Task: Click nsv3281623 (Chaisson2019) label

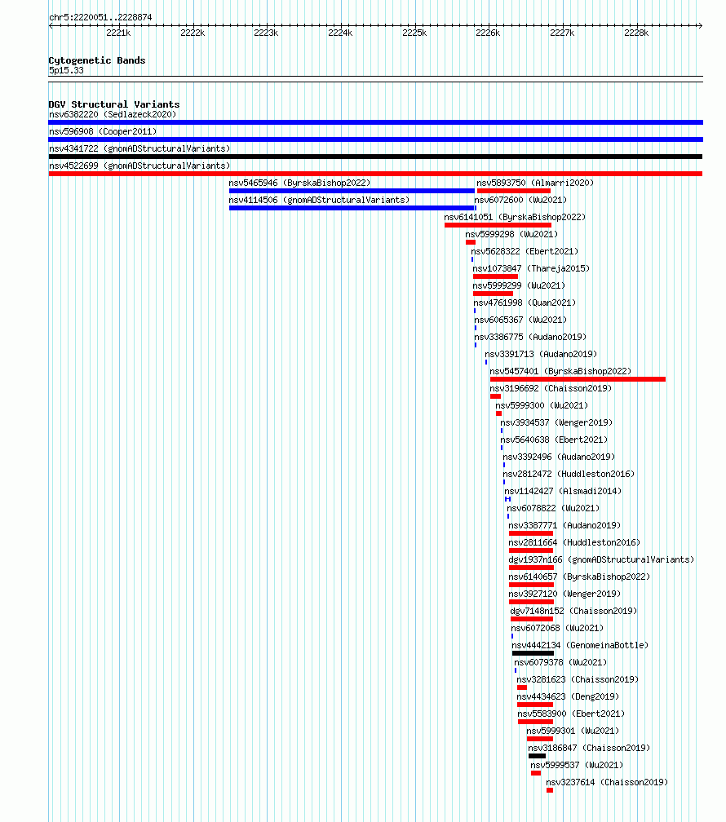Action: pos(578,679)
